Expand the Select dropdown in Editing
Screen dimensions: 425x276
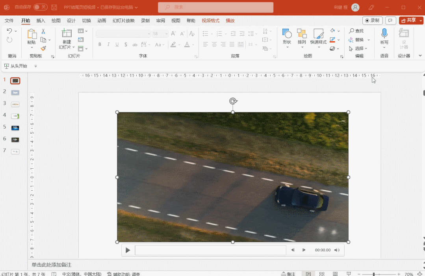[366, 48]
